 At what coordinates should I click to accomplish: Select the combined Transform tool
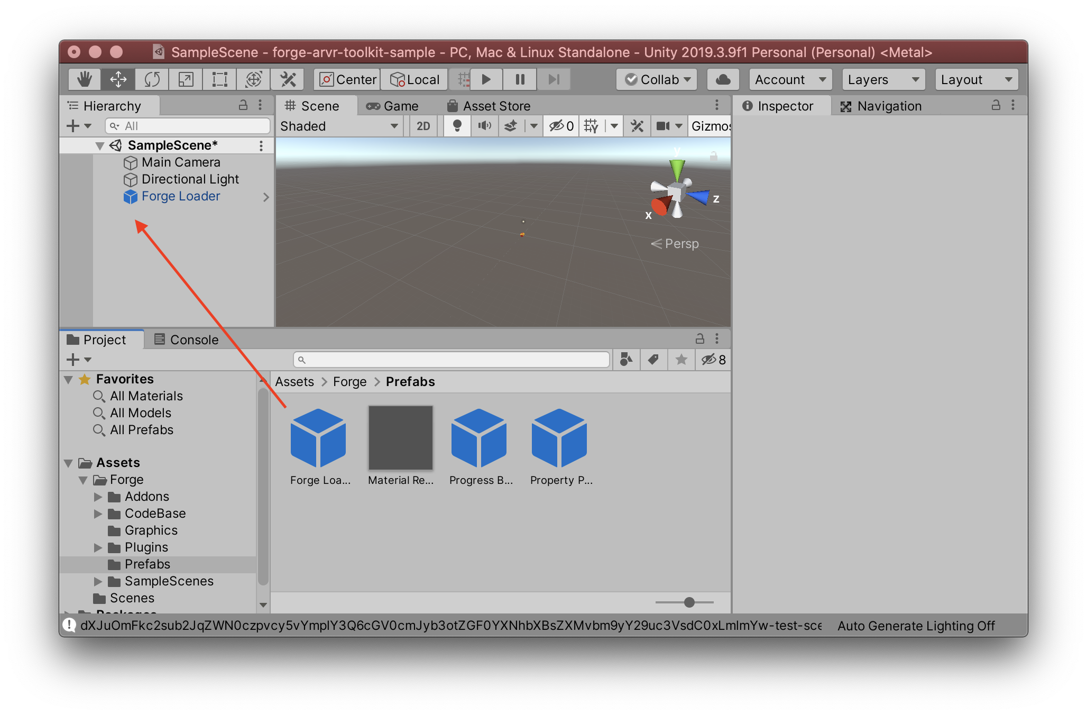(x=253, y=79)
